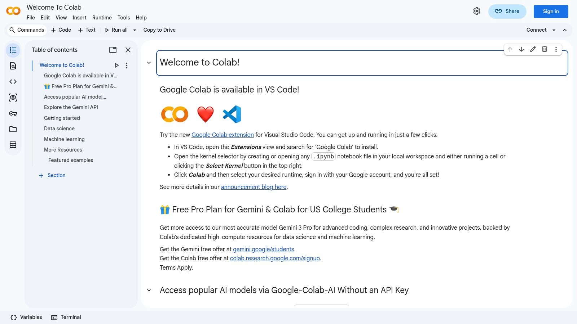
Task: Open table of contents in new pane
Action: click(113, 50)
